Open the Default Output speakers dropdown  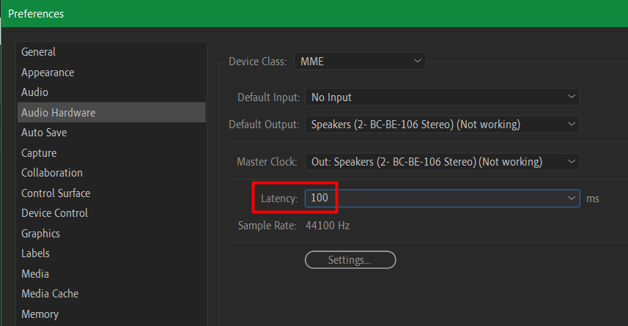pos(442,125)
